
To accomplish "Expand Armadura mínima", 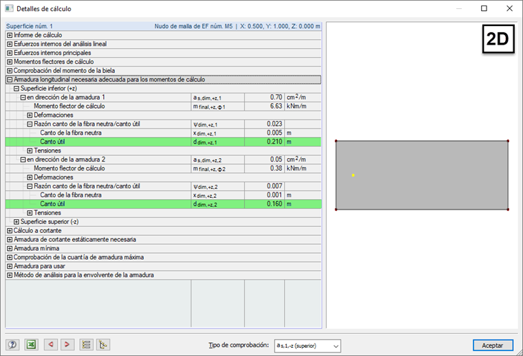I will pyautogui.click(x=10, y=248).
